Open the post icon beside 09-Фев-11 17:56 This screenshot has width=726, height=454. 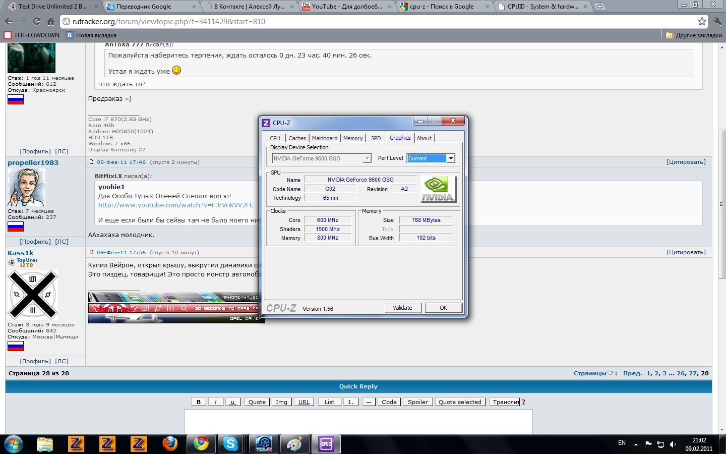91,252
